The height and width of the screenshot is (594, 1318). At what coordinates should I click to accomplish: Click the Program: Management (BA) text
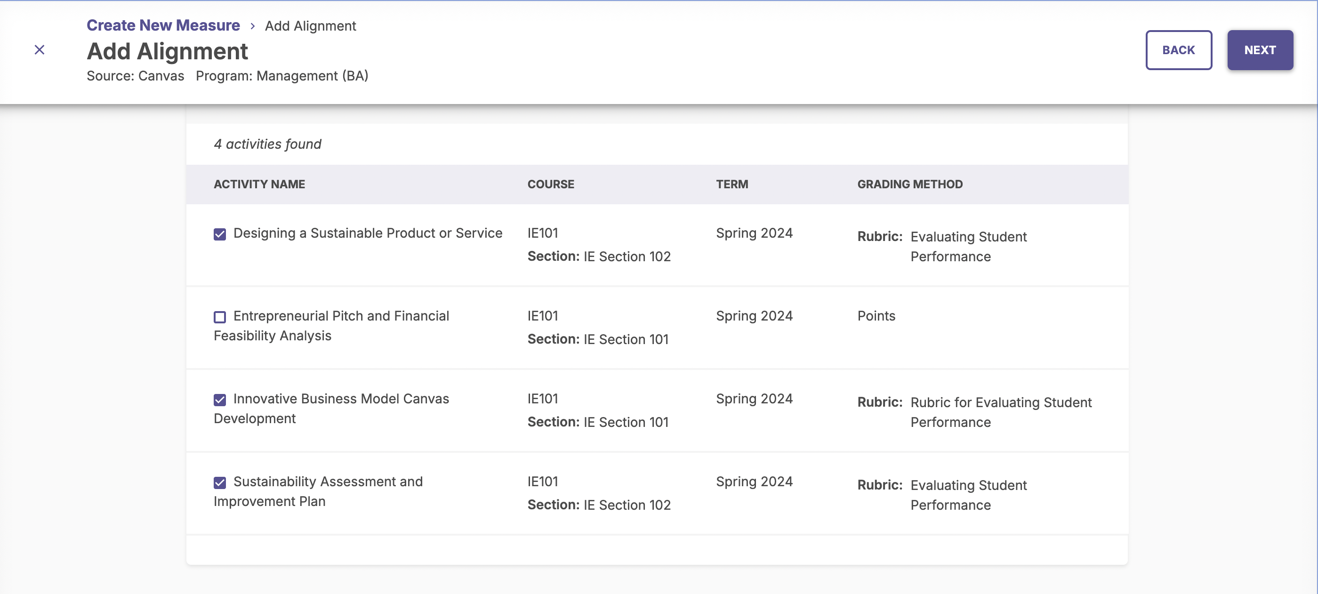[x=282, y=76]
